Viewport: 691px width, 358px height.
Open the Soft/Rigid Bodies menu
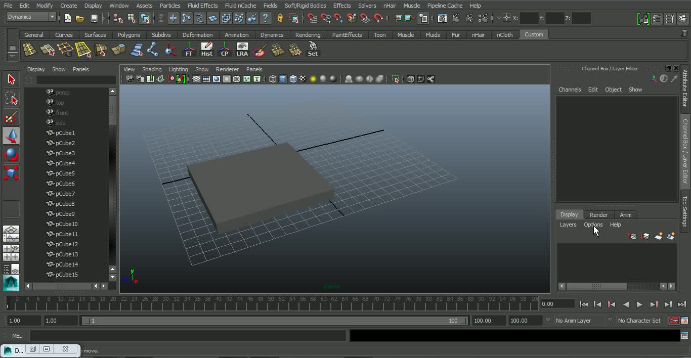(x=305, y=6)
